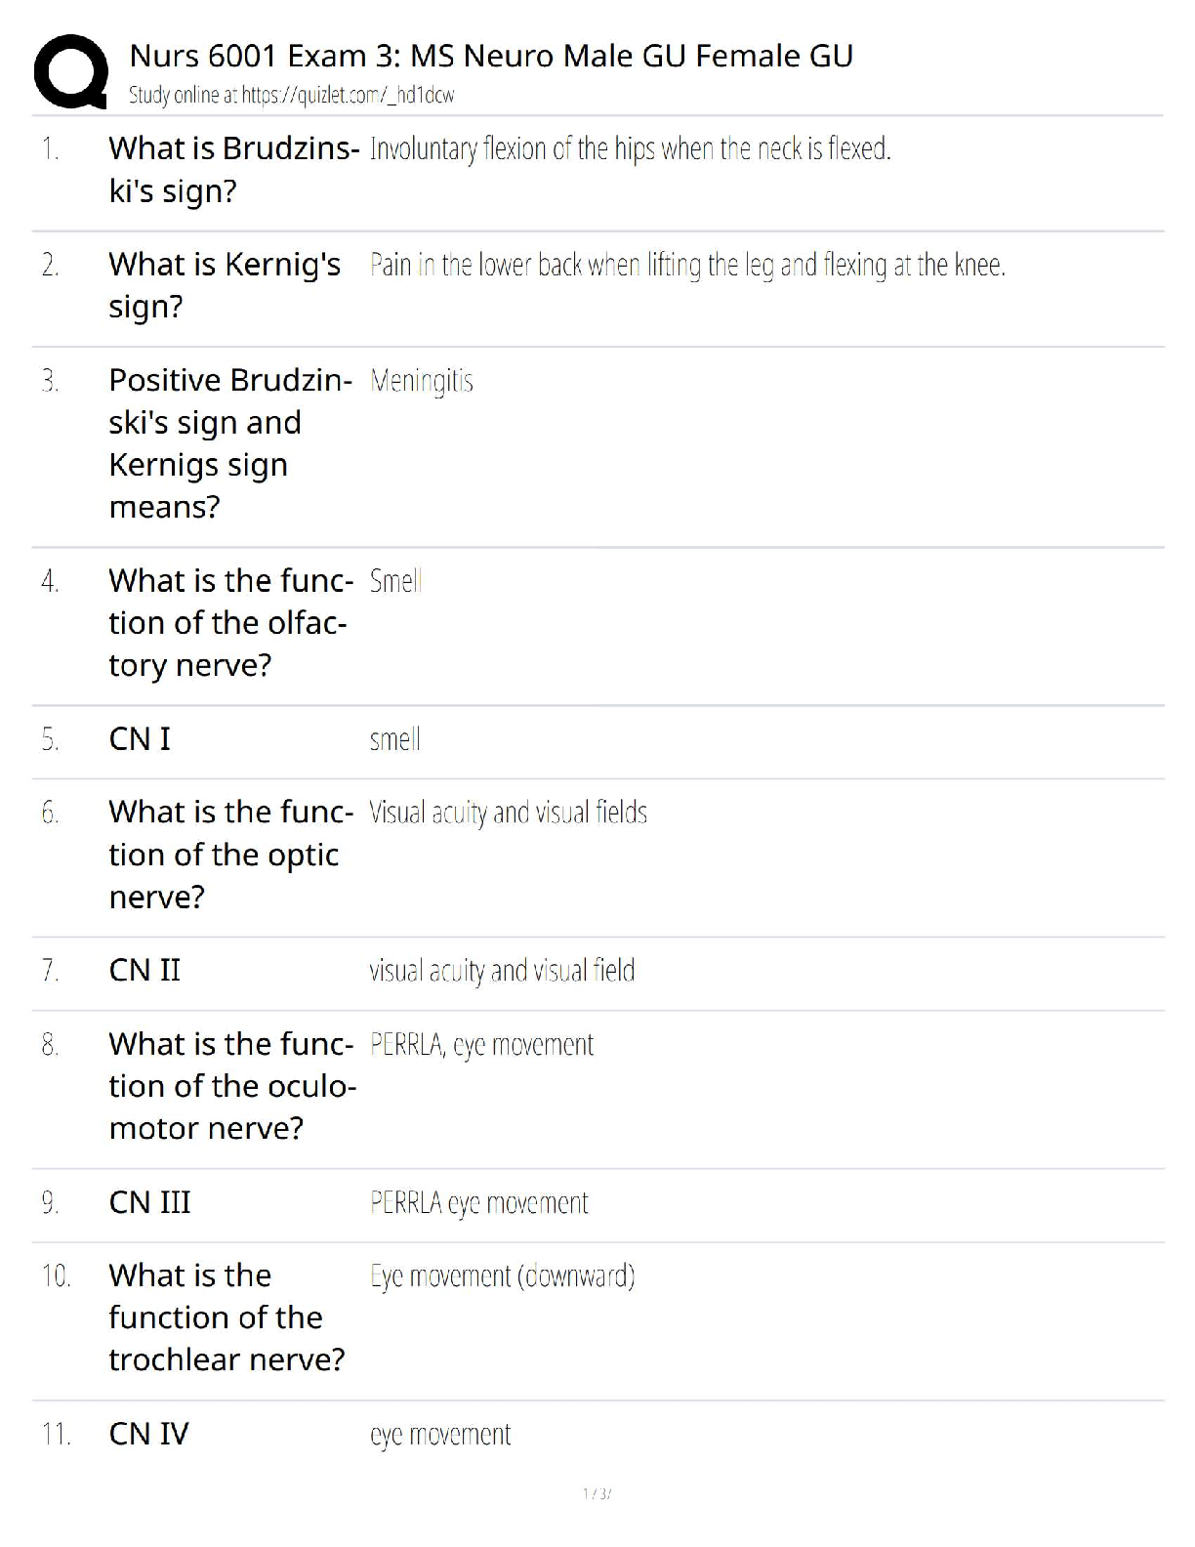Select the CN II term
This screenshot has width=1195, height=1547.
[x=144, y=971]
